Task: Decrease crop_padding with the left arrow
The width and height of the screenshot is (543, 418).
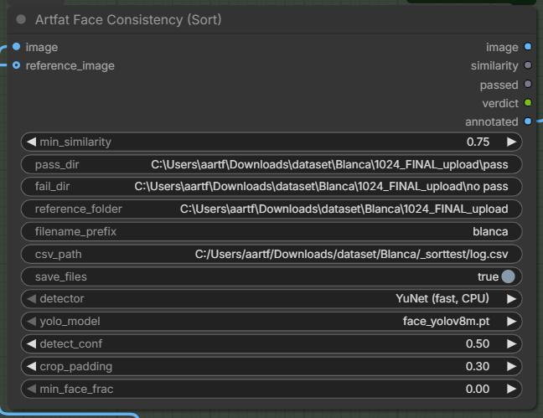Action: tap(32, 366)
